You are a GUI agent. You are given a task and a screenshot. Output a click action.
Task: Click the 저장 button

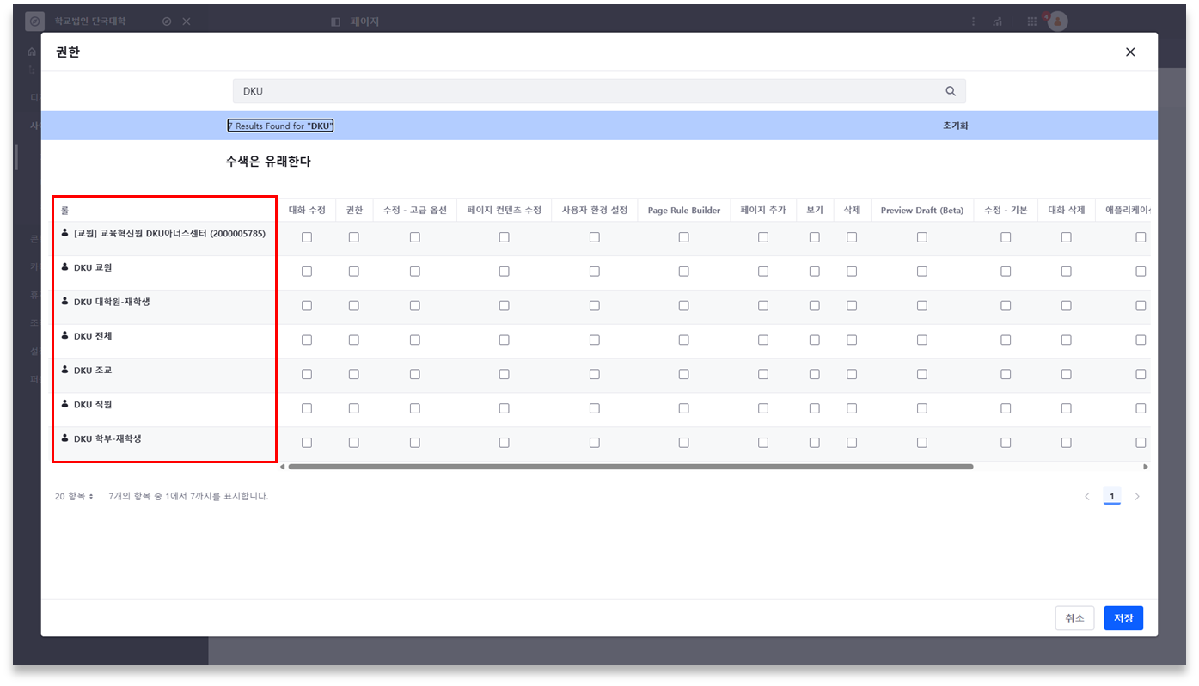1123,618
